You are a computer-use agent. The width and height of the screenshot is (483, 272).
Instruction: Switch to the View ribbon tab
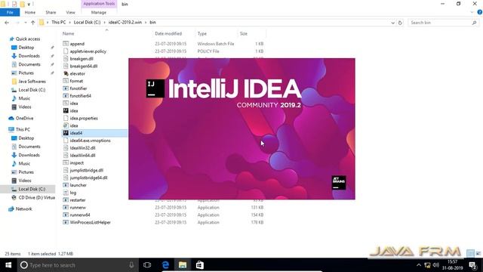click(70, 12)
